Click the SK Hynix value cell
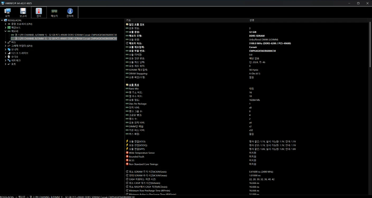372x198 pixels. (x=254, y=70)
